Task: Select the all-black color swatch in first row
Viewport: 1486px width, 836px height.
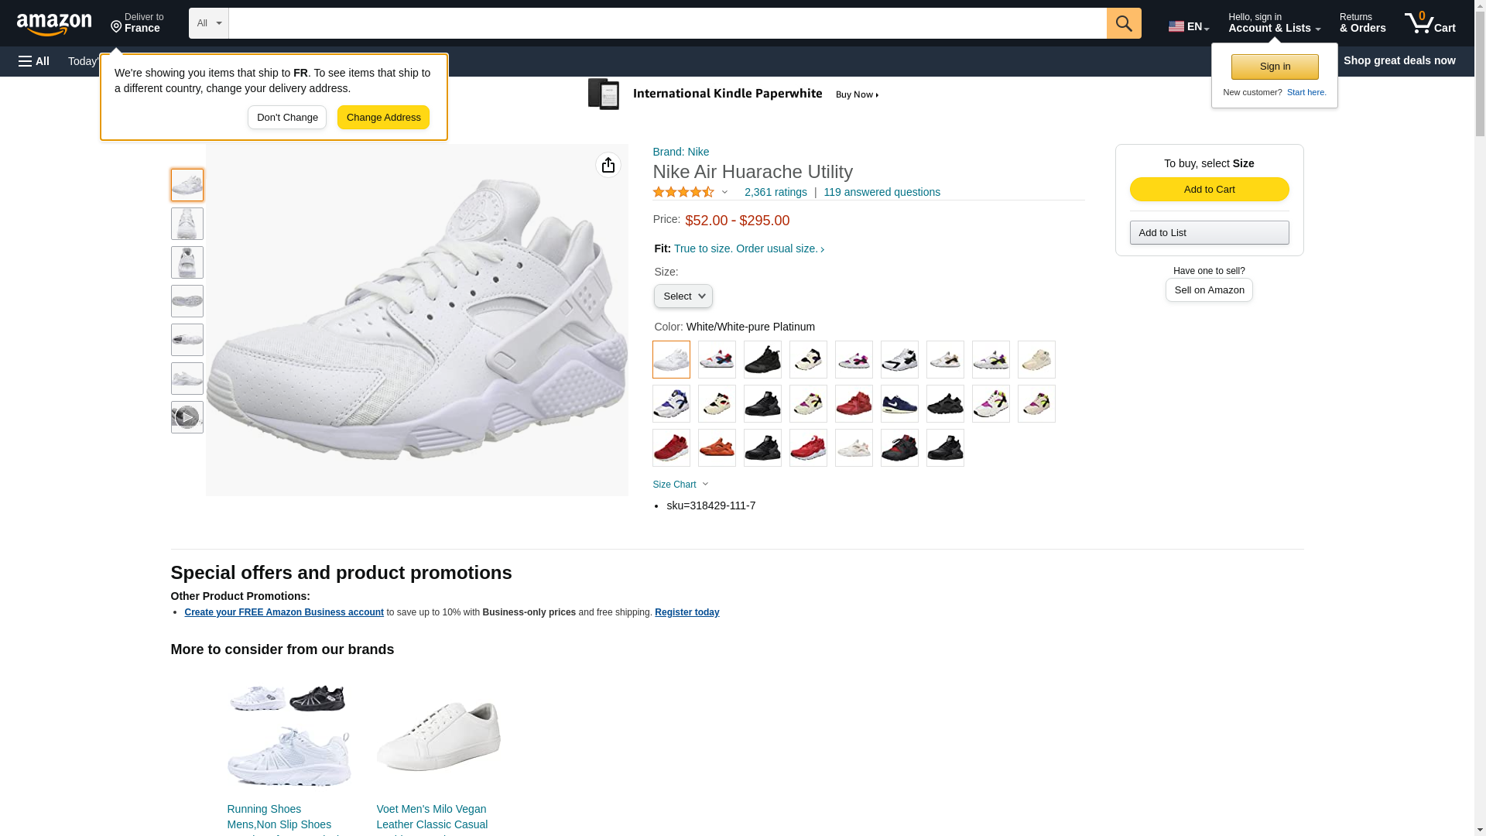Action: (x=762, y=360)
